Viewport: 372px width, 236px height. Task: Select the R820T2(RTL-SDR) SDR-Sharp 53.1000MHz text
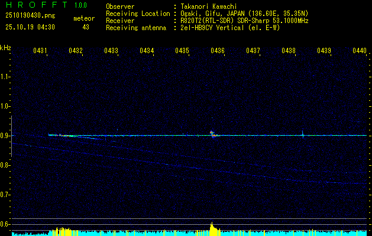coord(245,21)
